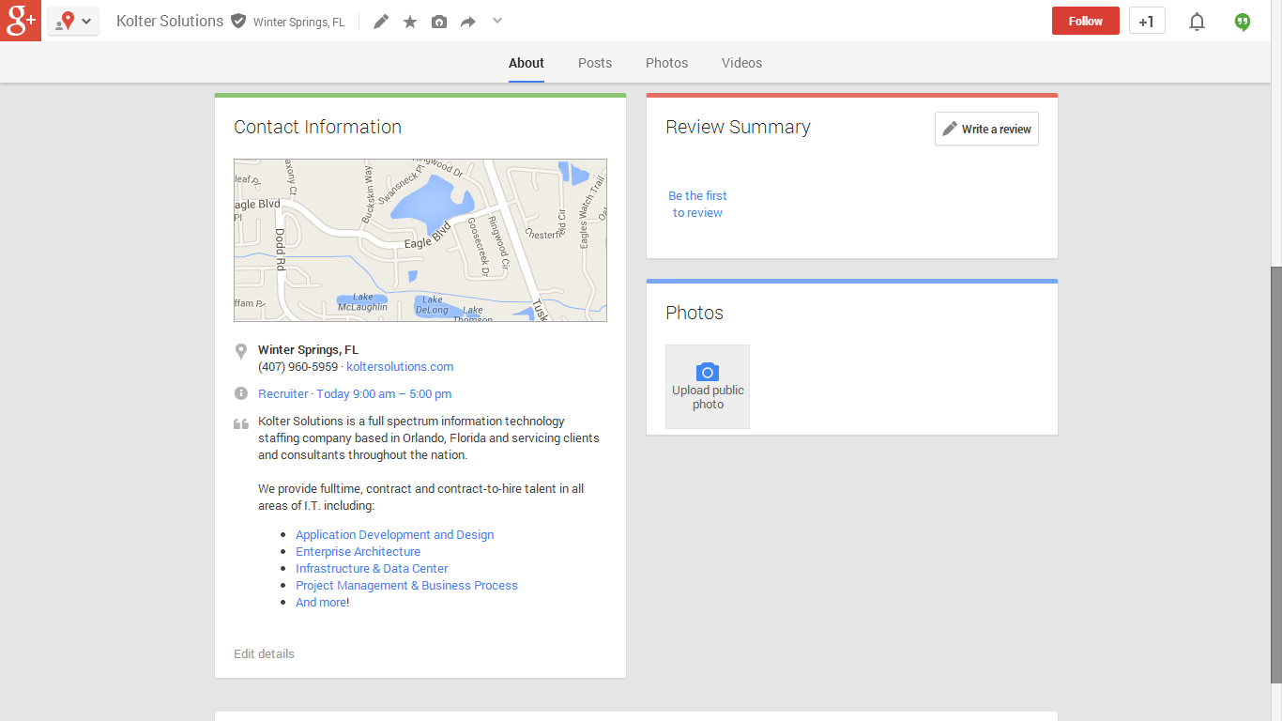
Task: Click the Google+ logo icon
Action: coord(21,21)
